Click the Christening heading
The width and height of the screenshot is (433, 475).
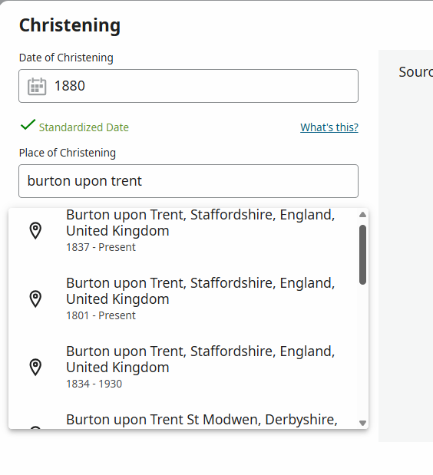pos(70,25)
